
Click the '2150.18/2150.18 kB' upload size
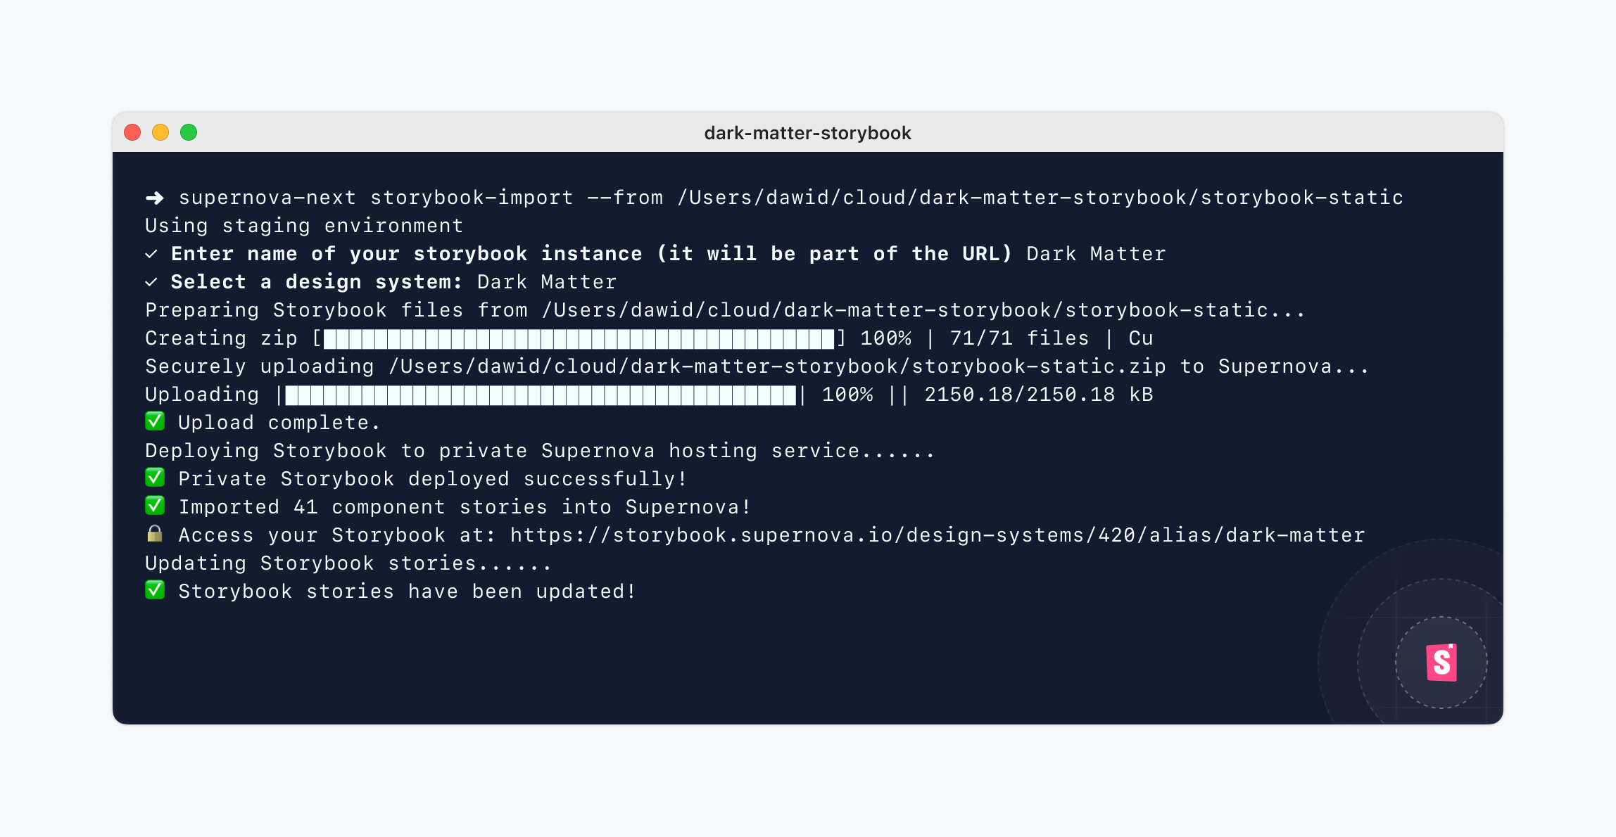pos(1039,395)
